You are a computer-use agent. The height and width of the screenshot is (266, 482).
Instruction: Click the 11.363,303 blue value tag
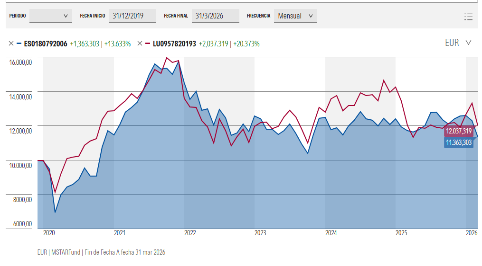[458, 142]
